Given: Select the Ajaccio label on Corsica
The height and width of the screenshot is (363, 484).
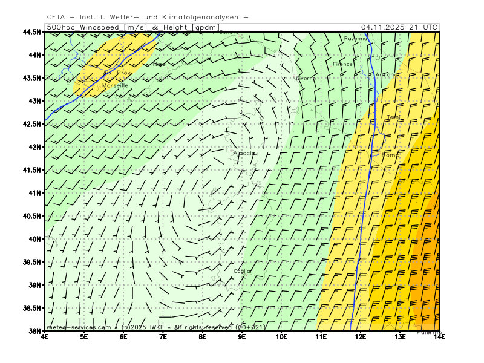Looking at the screenshot, I should [245, 153].
